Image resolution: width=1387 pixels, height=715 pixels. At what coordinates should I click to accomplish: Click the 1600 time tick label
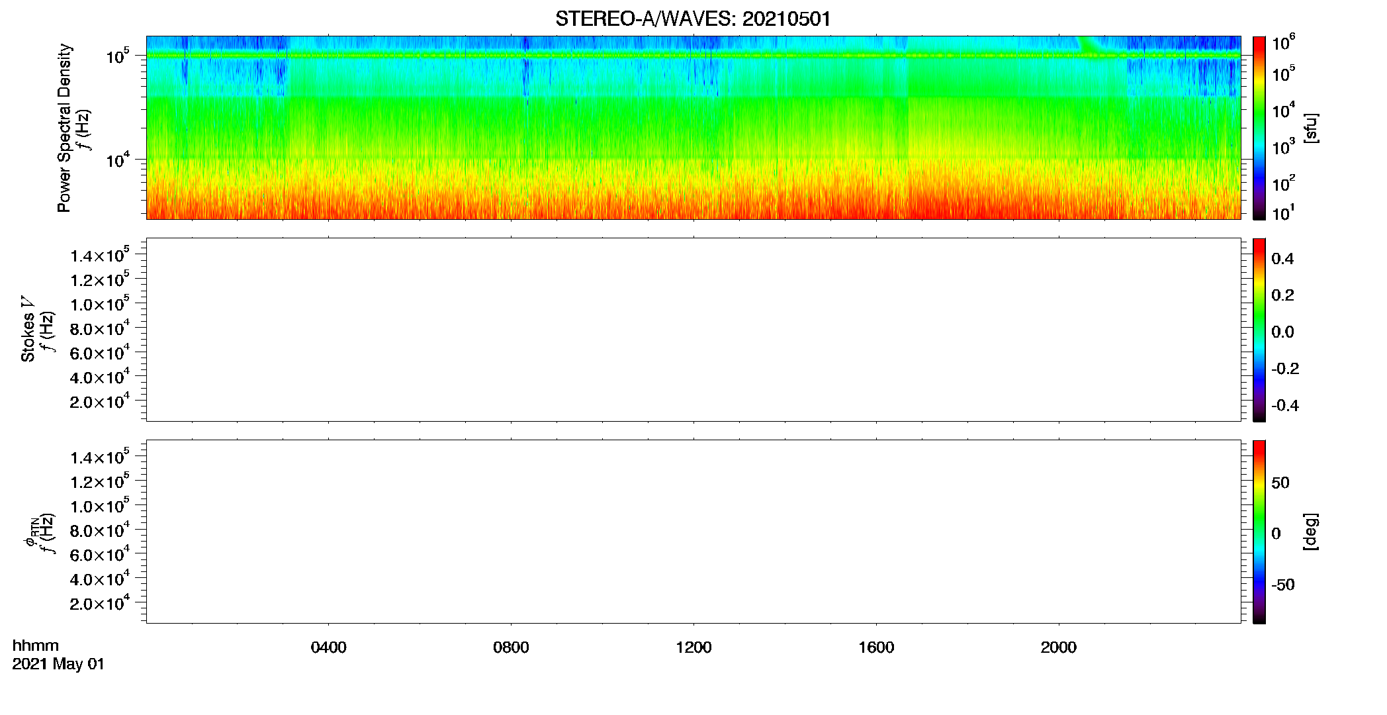876,647
